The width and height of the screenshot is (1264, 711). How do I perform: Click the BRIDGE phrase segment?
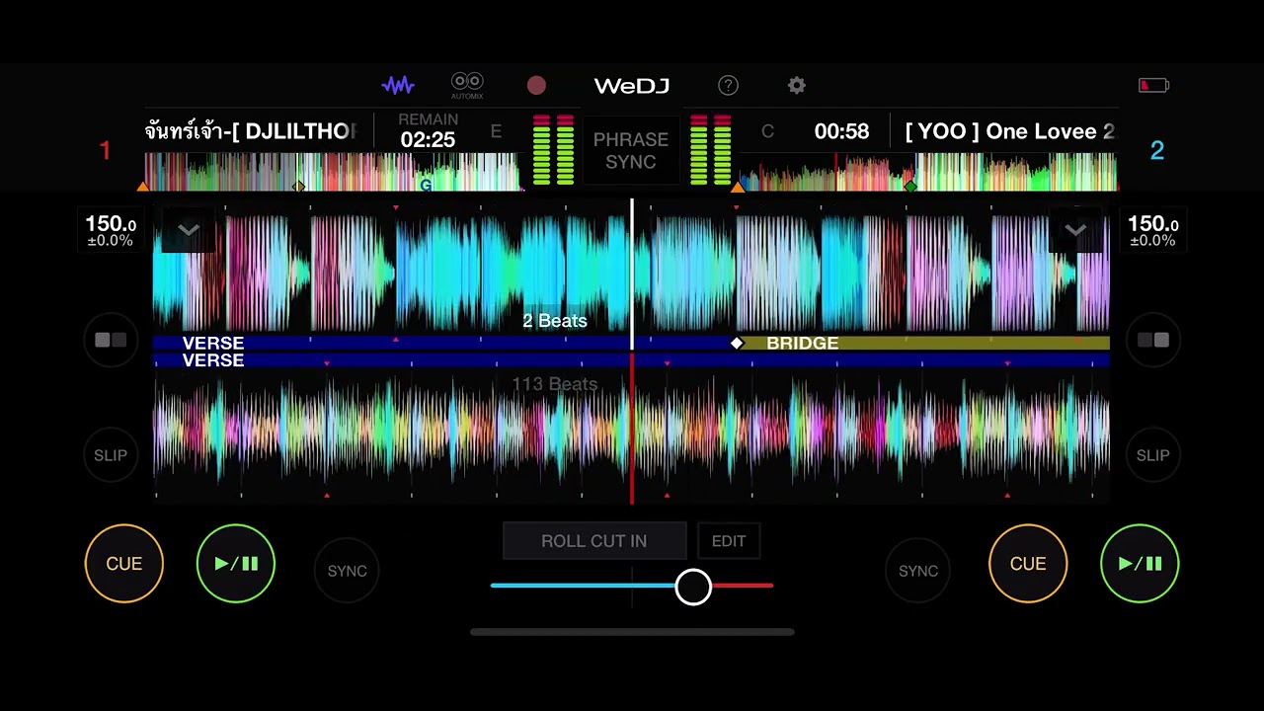pyautogui.click(x=923, y=343)
